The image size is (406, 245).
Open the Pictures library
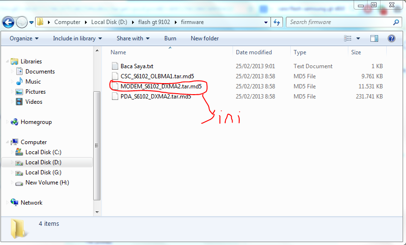36,92
